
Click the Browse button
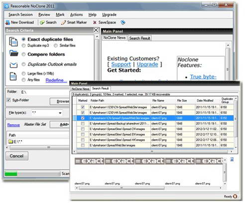[x=60, y=101]
